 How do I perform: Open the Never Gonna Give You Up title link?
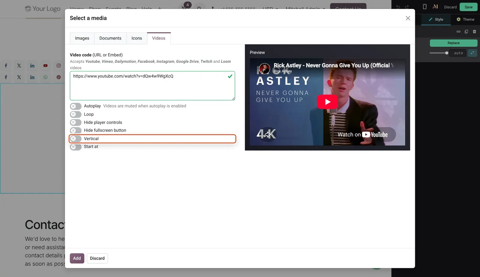333,65
